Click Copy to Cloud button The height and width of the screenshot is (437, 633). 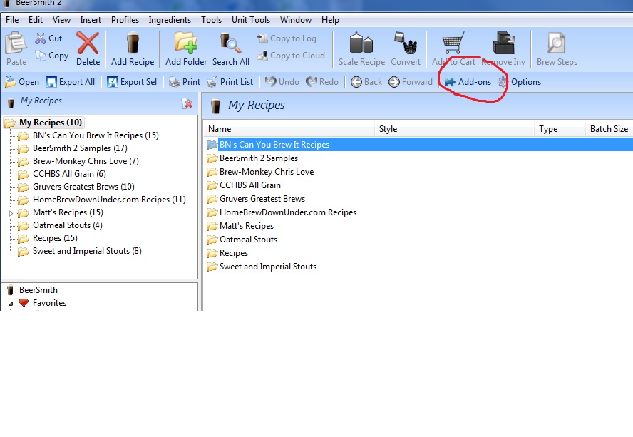coord(291,56)
